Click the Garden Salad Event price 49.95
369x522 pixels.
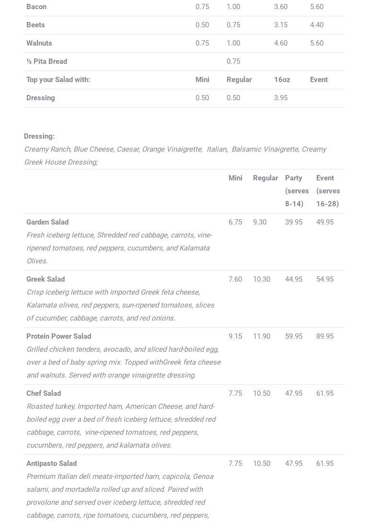click(325, 222)
